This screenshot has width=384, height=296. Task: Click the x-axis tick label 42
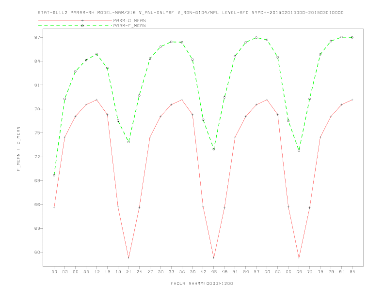203,272
